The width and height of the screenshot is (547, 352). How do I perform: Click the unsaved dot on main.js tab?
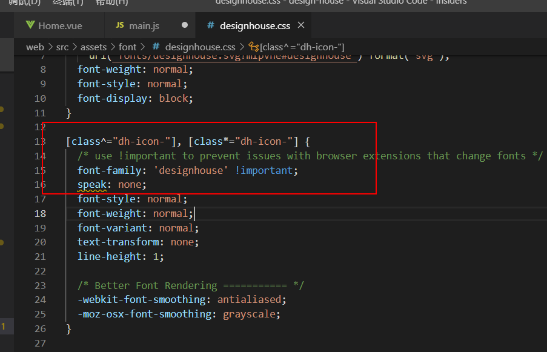(185, 25)
